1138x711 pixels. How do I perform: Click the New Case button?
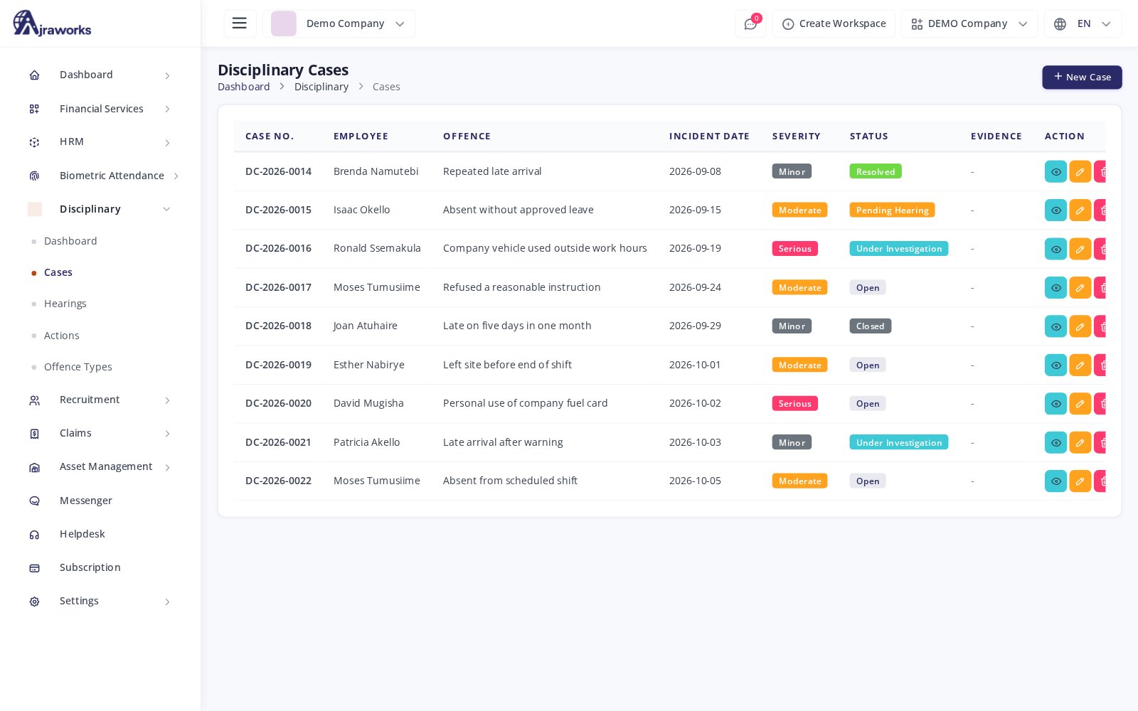coord(1082,77)
